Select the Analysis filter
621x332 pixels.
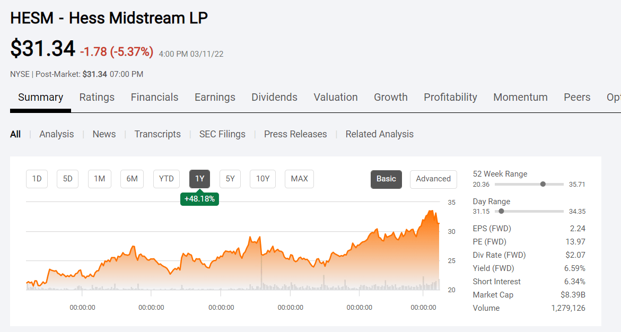click(56, 134)
